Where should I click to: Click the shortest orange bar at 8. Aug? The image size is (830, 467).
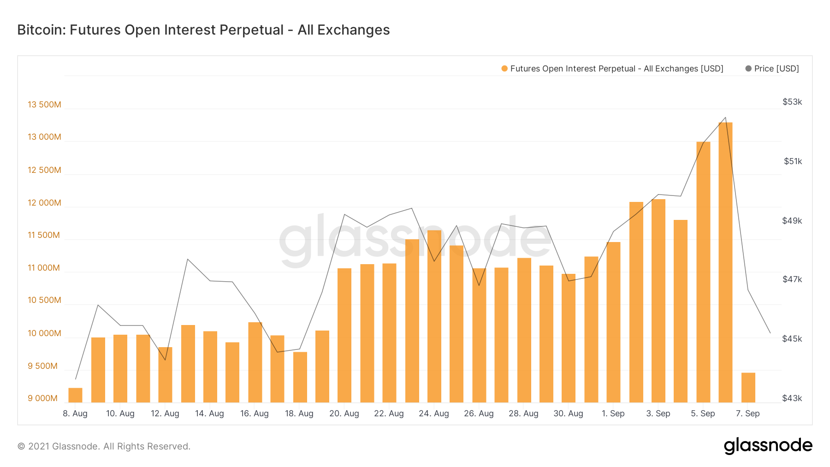pos(75,395)
